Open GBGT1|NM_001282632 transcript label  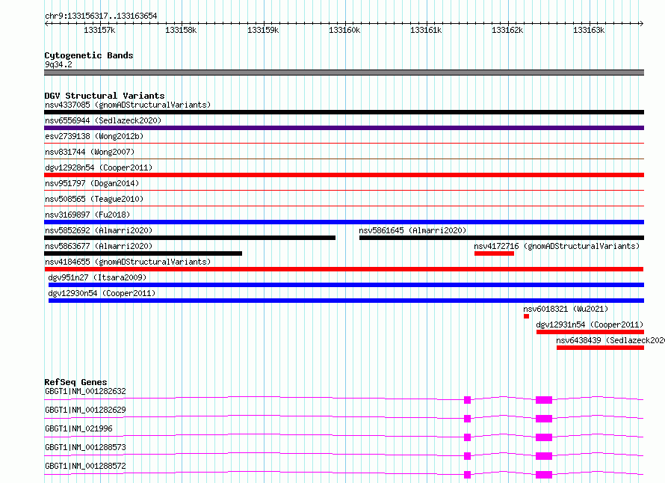(x=85, y=391)
